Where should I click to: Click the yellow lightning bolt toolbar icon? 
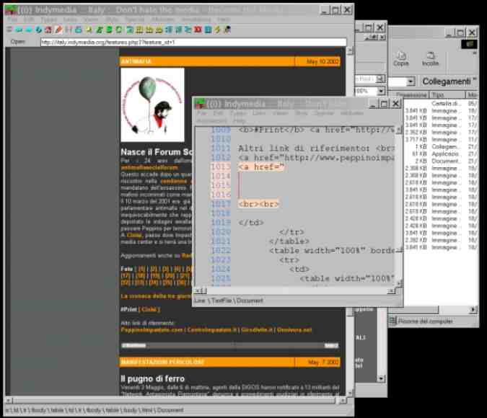[x=217, y=30]
